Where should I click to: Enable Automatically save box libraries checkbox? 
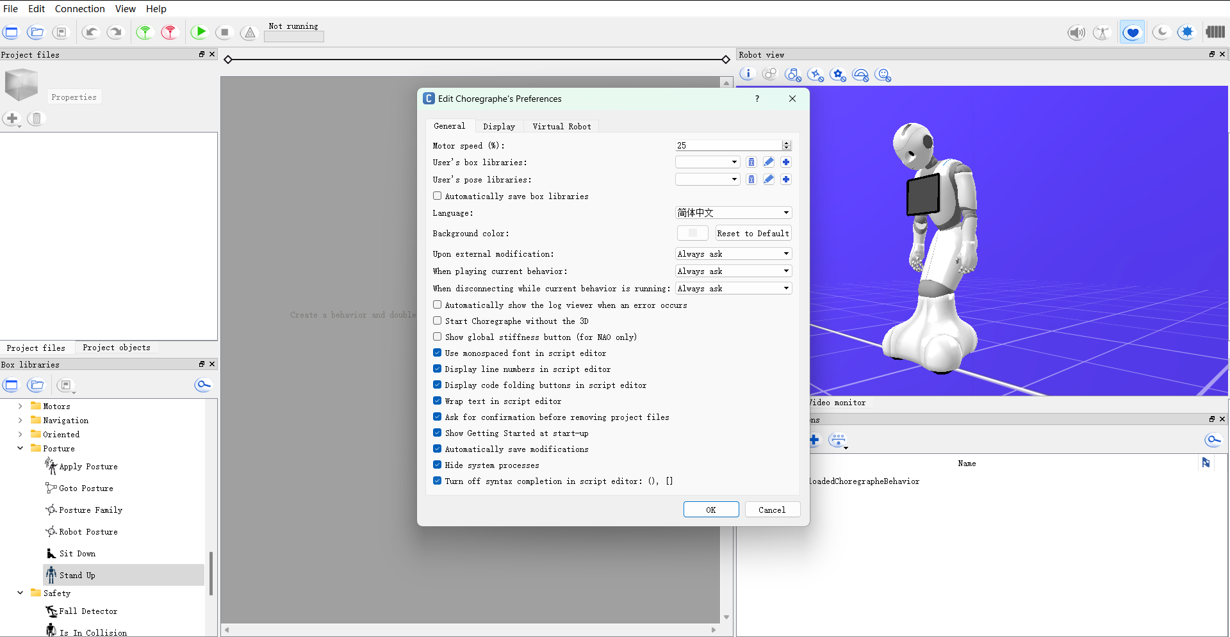pos(437,196)
